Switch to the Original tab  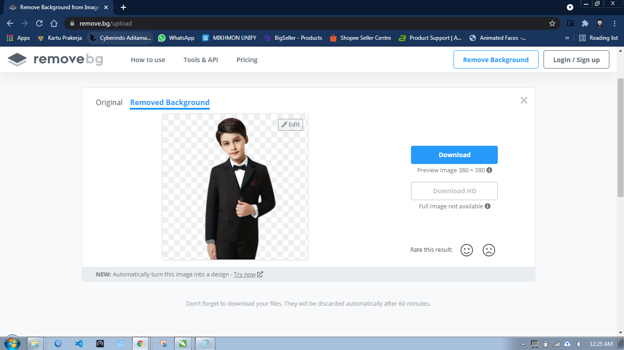click(109, 102)
